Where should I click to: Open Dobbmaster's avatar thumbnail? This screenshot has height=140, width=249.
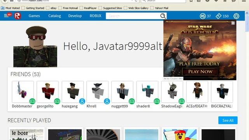[x=23, y=92]
